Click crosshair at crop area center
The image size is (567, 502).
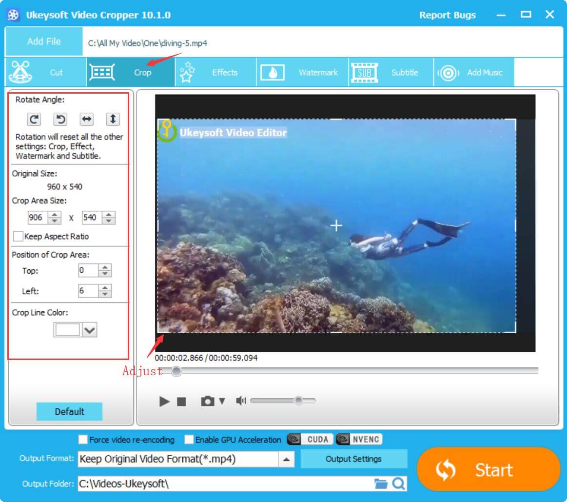click(x=336, y=225)
